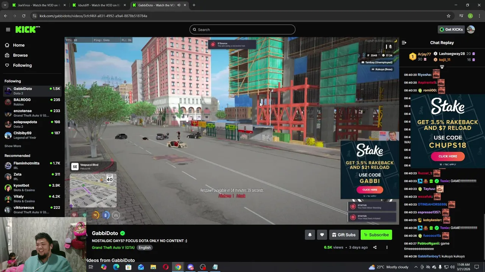Click the verified badge next to GabbiDoto
The image size is (485, 272).
(x=122, y=233)
